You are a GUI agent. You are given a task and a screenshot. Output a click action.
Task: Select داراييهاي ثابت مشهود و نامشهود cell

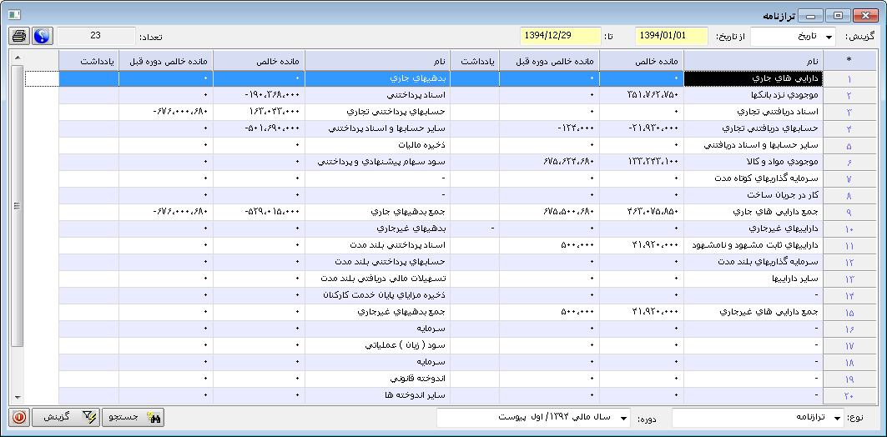click(x=753, y=245)
